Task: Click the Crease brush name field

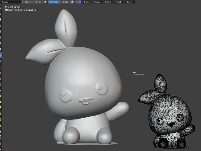Action: [11, 2]
